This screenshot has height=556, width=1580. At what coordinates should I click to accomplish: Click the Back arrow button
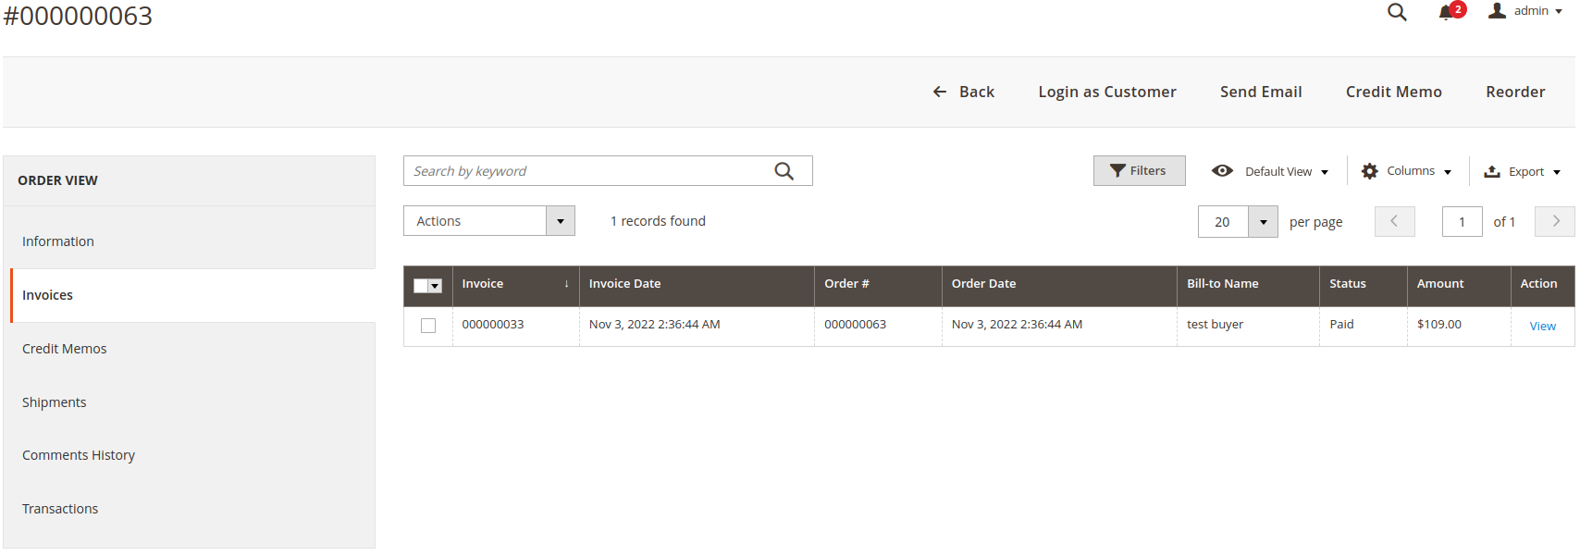tap(963, 92)
